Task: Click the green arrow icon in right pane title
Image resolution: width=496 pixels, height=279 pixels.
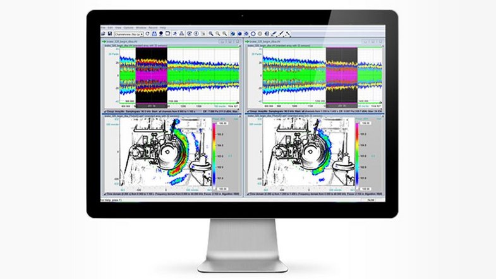Action: (x=246, y=42)
